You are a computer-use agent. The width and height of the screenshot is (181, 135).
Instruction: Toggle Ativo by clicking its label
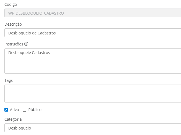(14, 110)
